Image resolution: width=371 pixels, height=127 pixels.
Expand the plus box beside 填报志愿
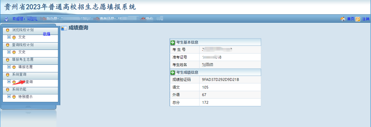coord(9,67)
